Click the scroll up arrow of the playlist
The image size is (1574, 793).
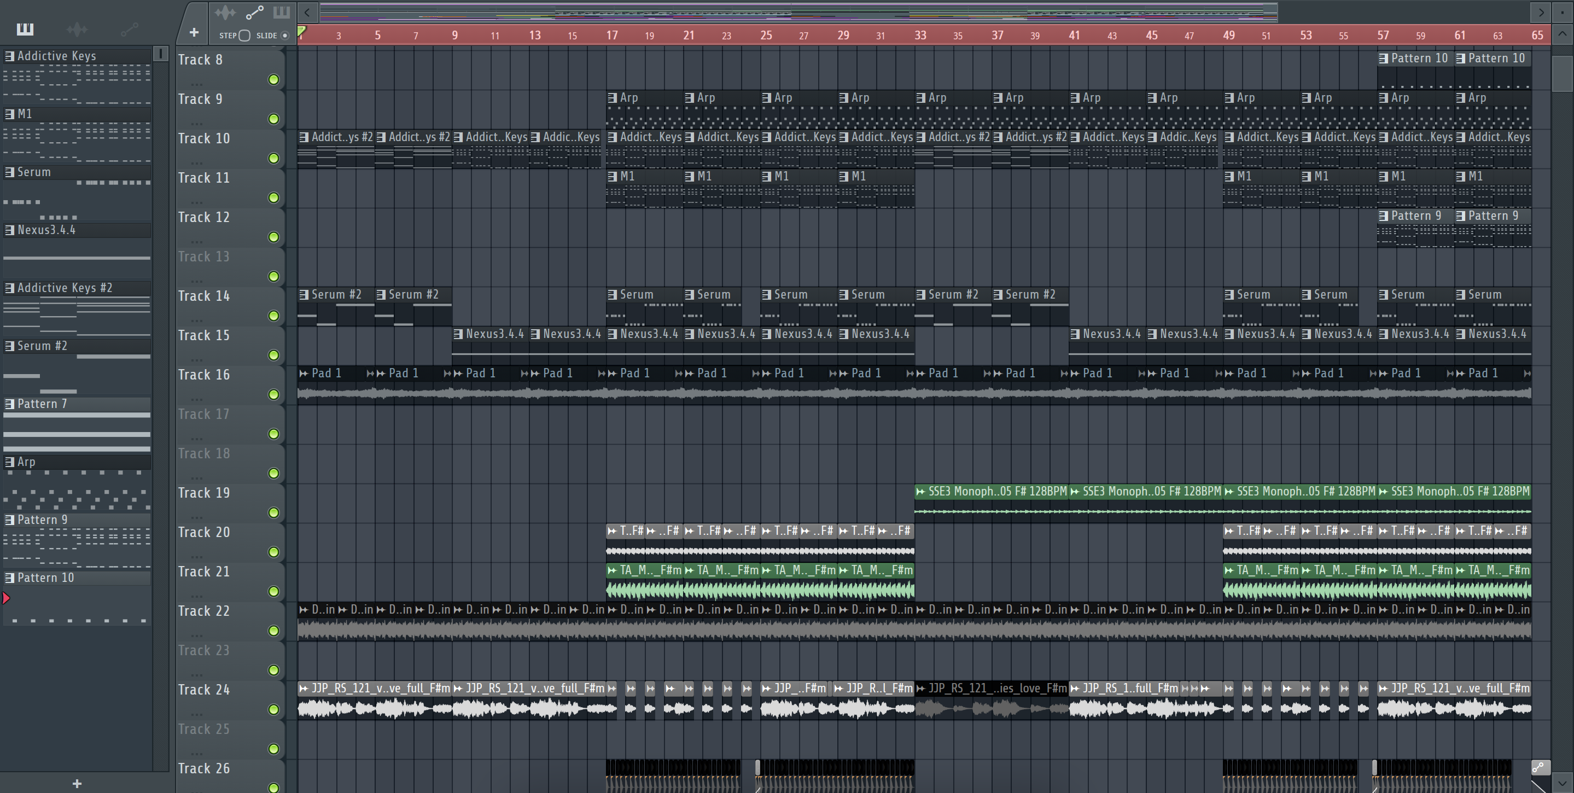(x=1562, y=33)
